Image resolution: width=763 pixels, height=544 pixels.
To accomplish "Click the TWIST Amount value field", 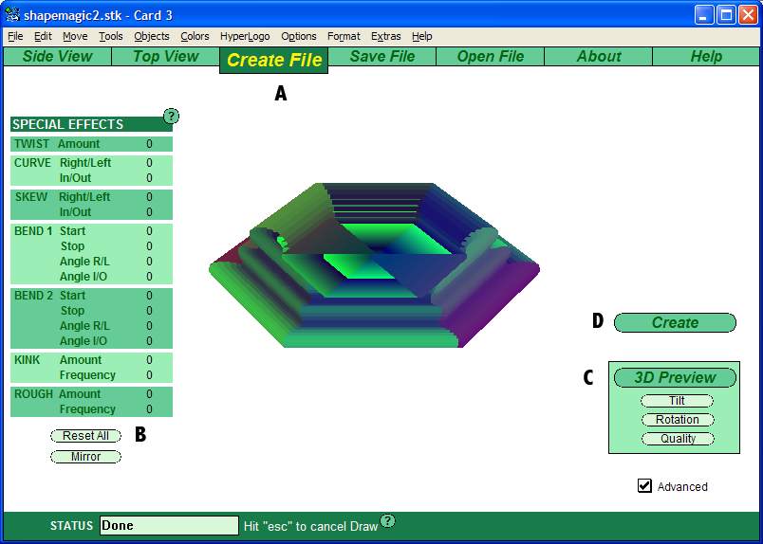I will coord(149,144).
